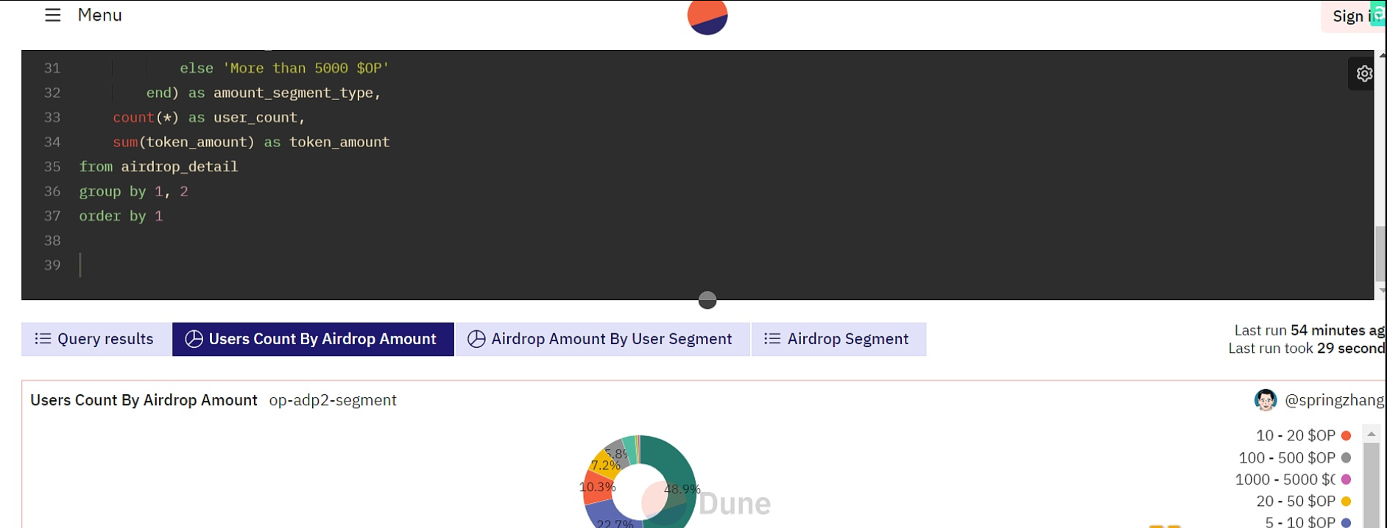Screen dimensions: 1387x528
Task: Click the editor resize handle dot
Action: (707, 300)
